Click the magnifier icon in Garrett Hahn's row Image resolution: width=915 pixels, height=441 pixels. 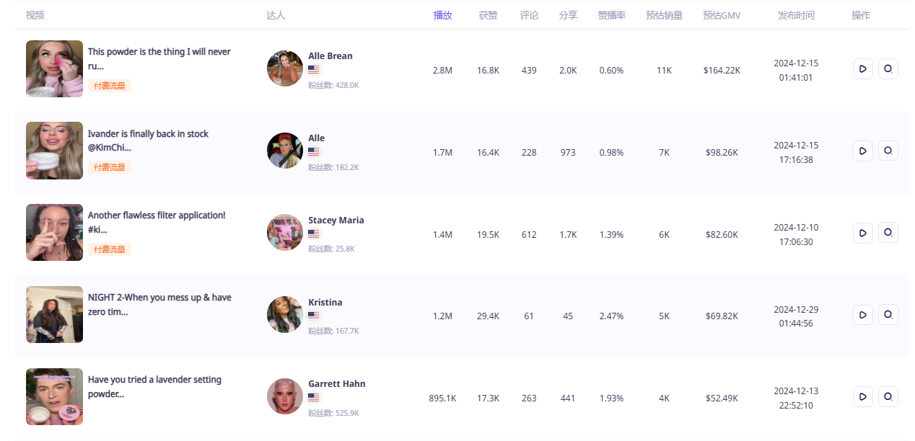[888, 397]
